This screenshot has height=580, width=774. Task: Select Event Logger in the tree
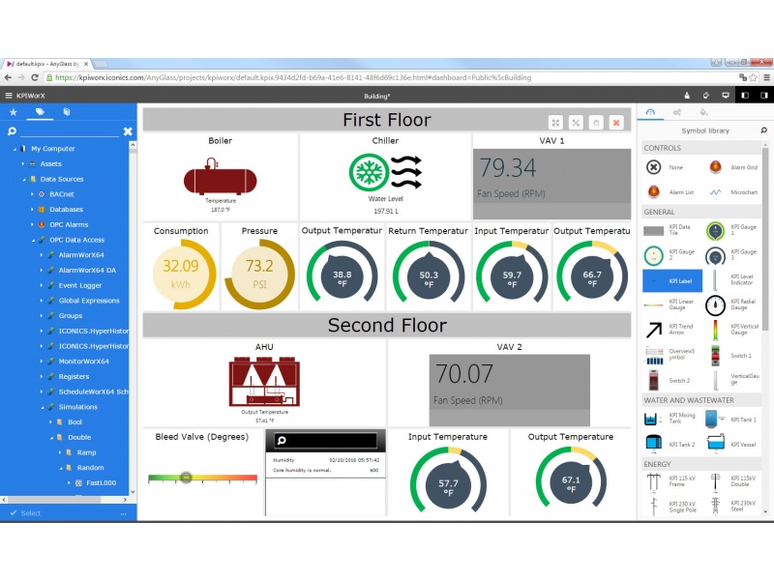pos(80,285)
